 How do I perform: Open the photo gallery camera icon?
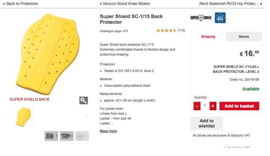pos(51,136)
